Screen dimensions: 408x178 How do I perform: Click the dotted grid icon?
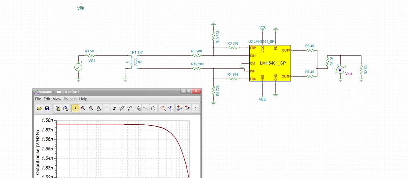click(106, 108)
